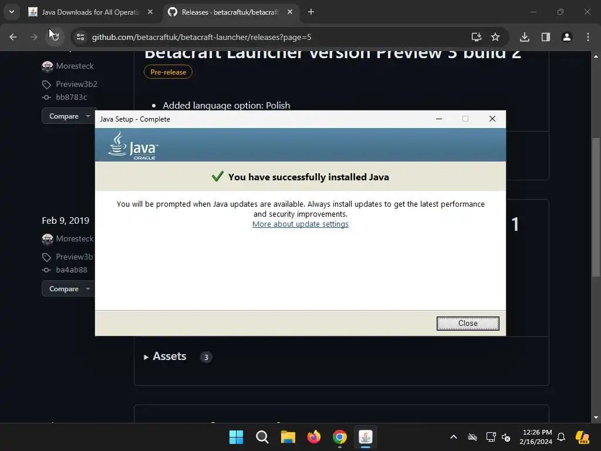
Task: Close the Releases betacraftuk tab
Action: [x=290, y=12]
